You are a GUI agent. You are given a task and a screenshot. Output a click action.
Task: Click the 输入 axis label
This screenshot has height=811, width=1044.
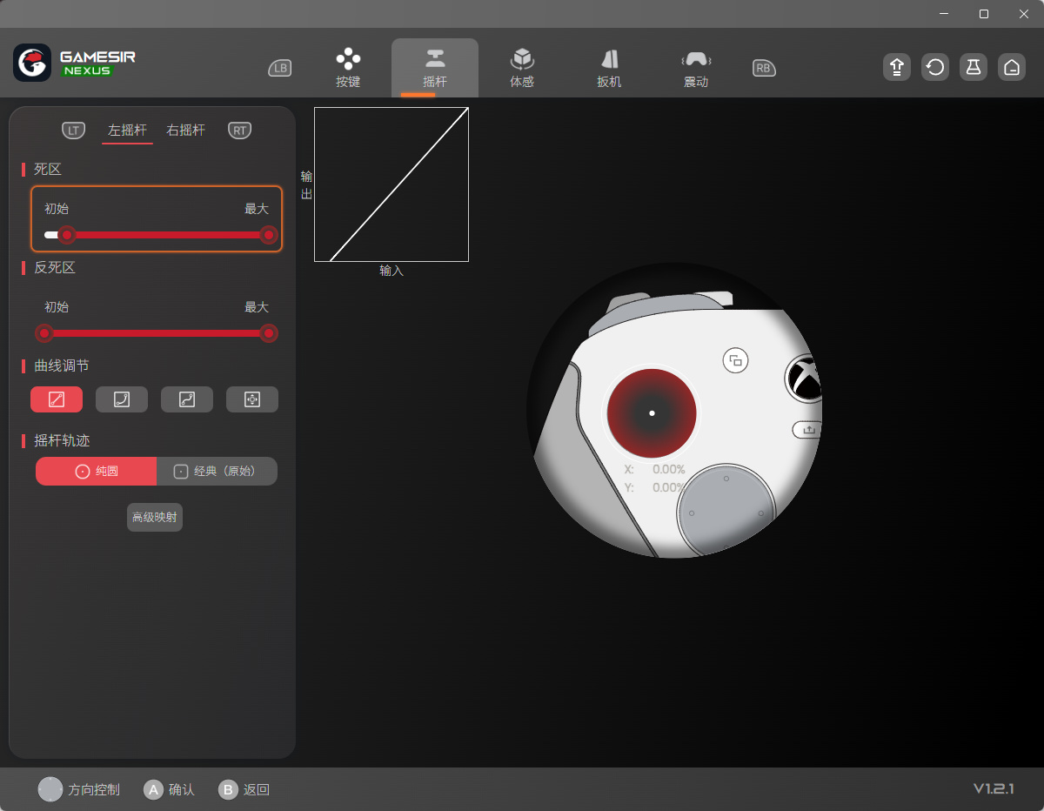391,271
